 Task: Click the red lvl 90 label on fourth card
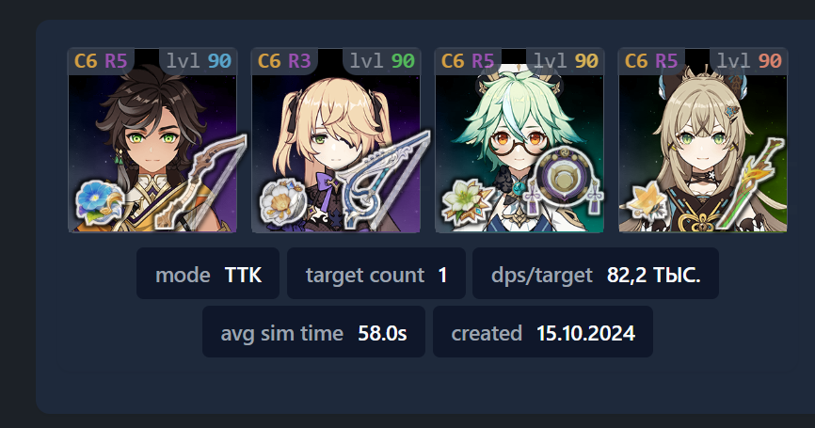click(749, 61)
